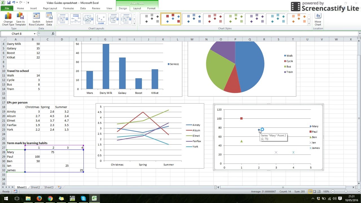The height and width of the screenshot is (203, 361).
Task: Switch to the Formulas ribbon tab
Action: tap(69, 8)
